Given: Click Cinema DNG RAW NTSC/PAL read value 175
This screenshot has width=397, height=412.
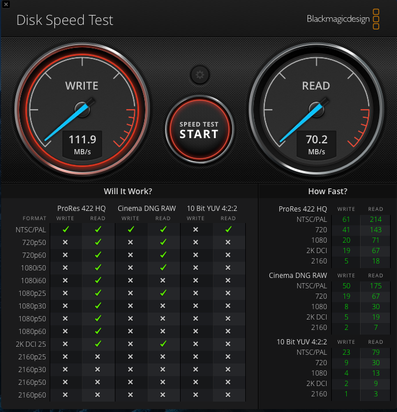Looking at the screenshot, I should click(x=376, y=286).
